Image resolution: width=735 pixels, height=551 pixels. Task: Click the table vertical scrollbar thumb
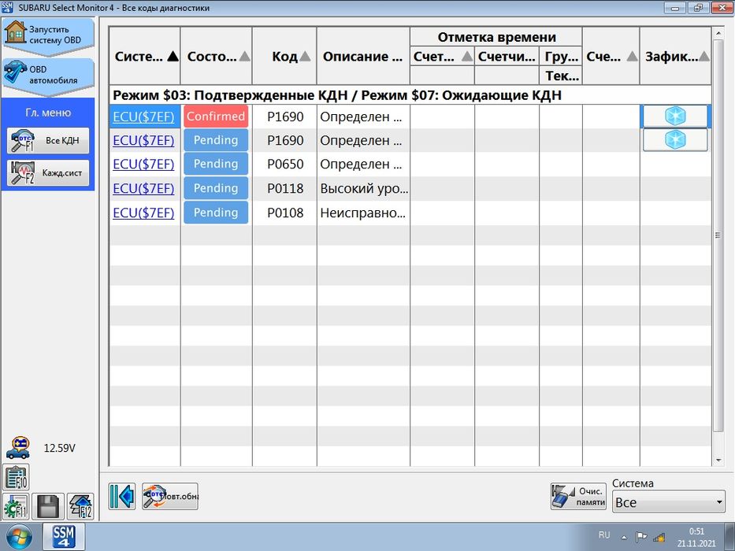[718, 235]
